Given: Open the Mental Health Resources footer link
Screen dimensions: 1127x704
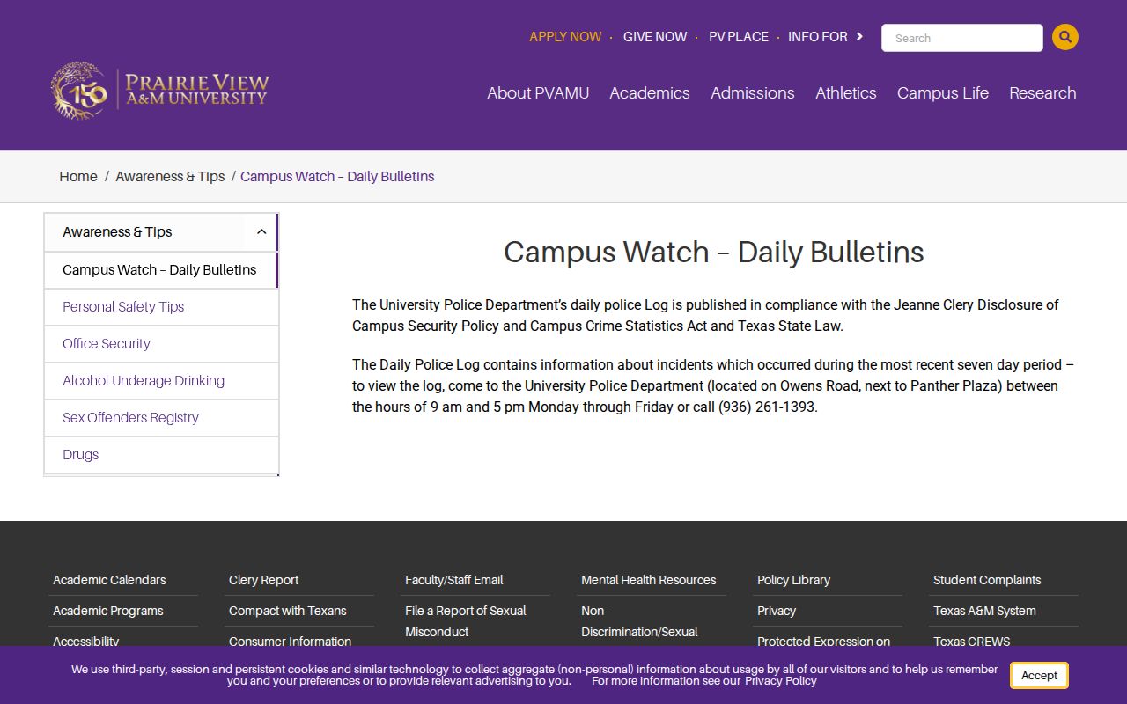Looking at the screenshot, I should pos(649,580).
